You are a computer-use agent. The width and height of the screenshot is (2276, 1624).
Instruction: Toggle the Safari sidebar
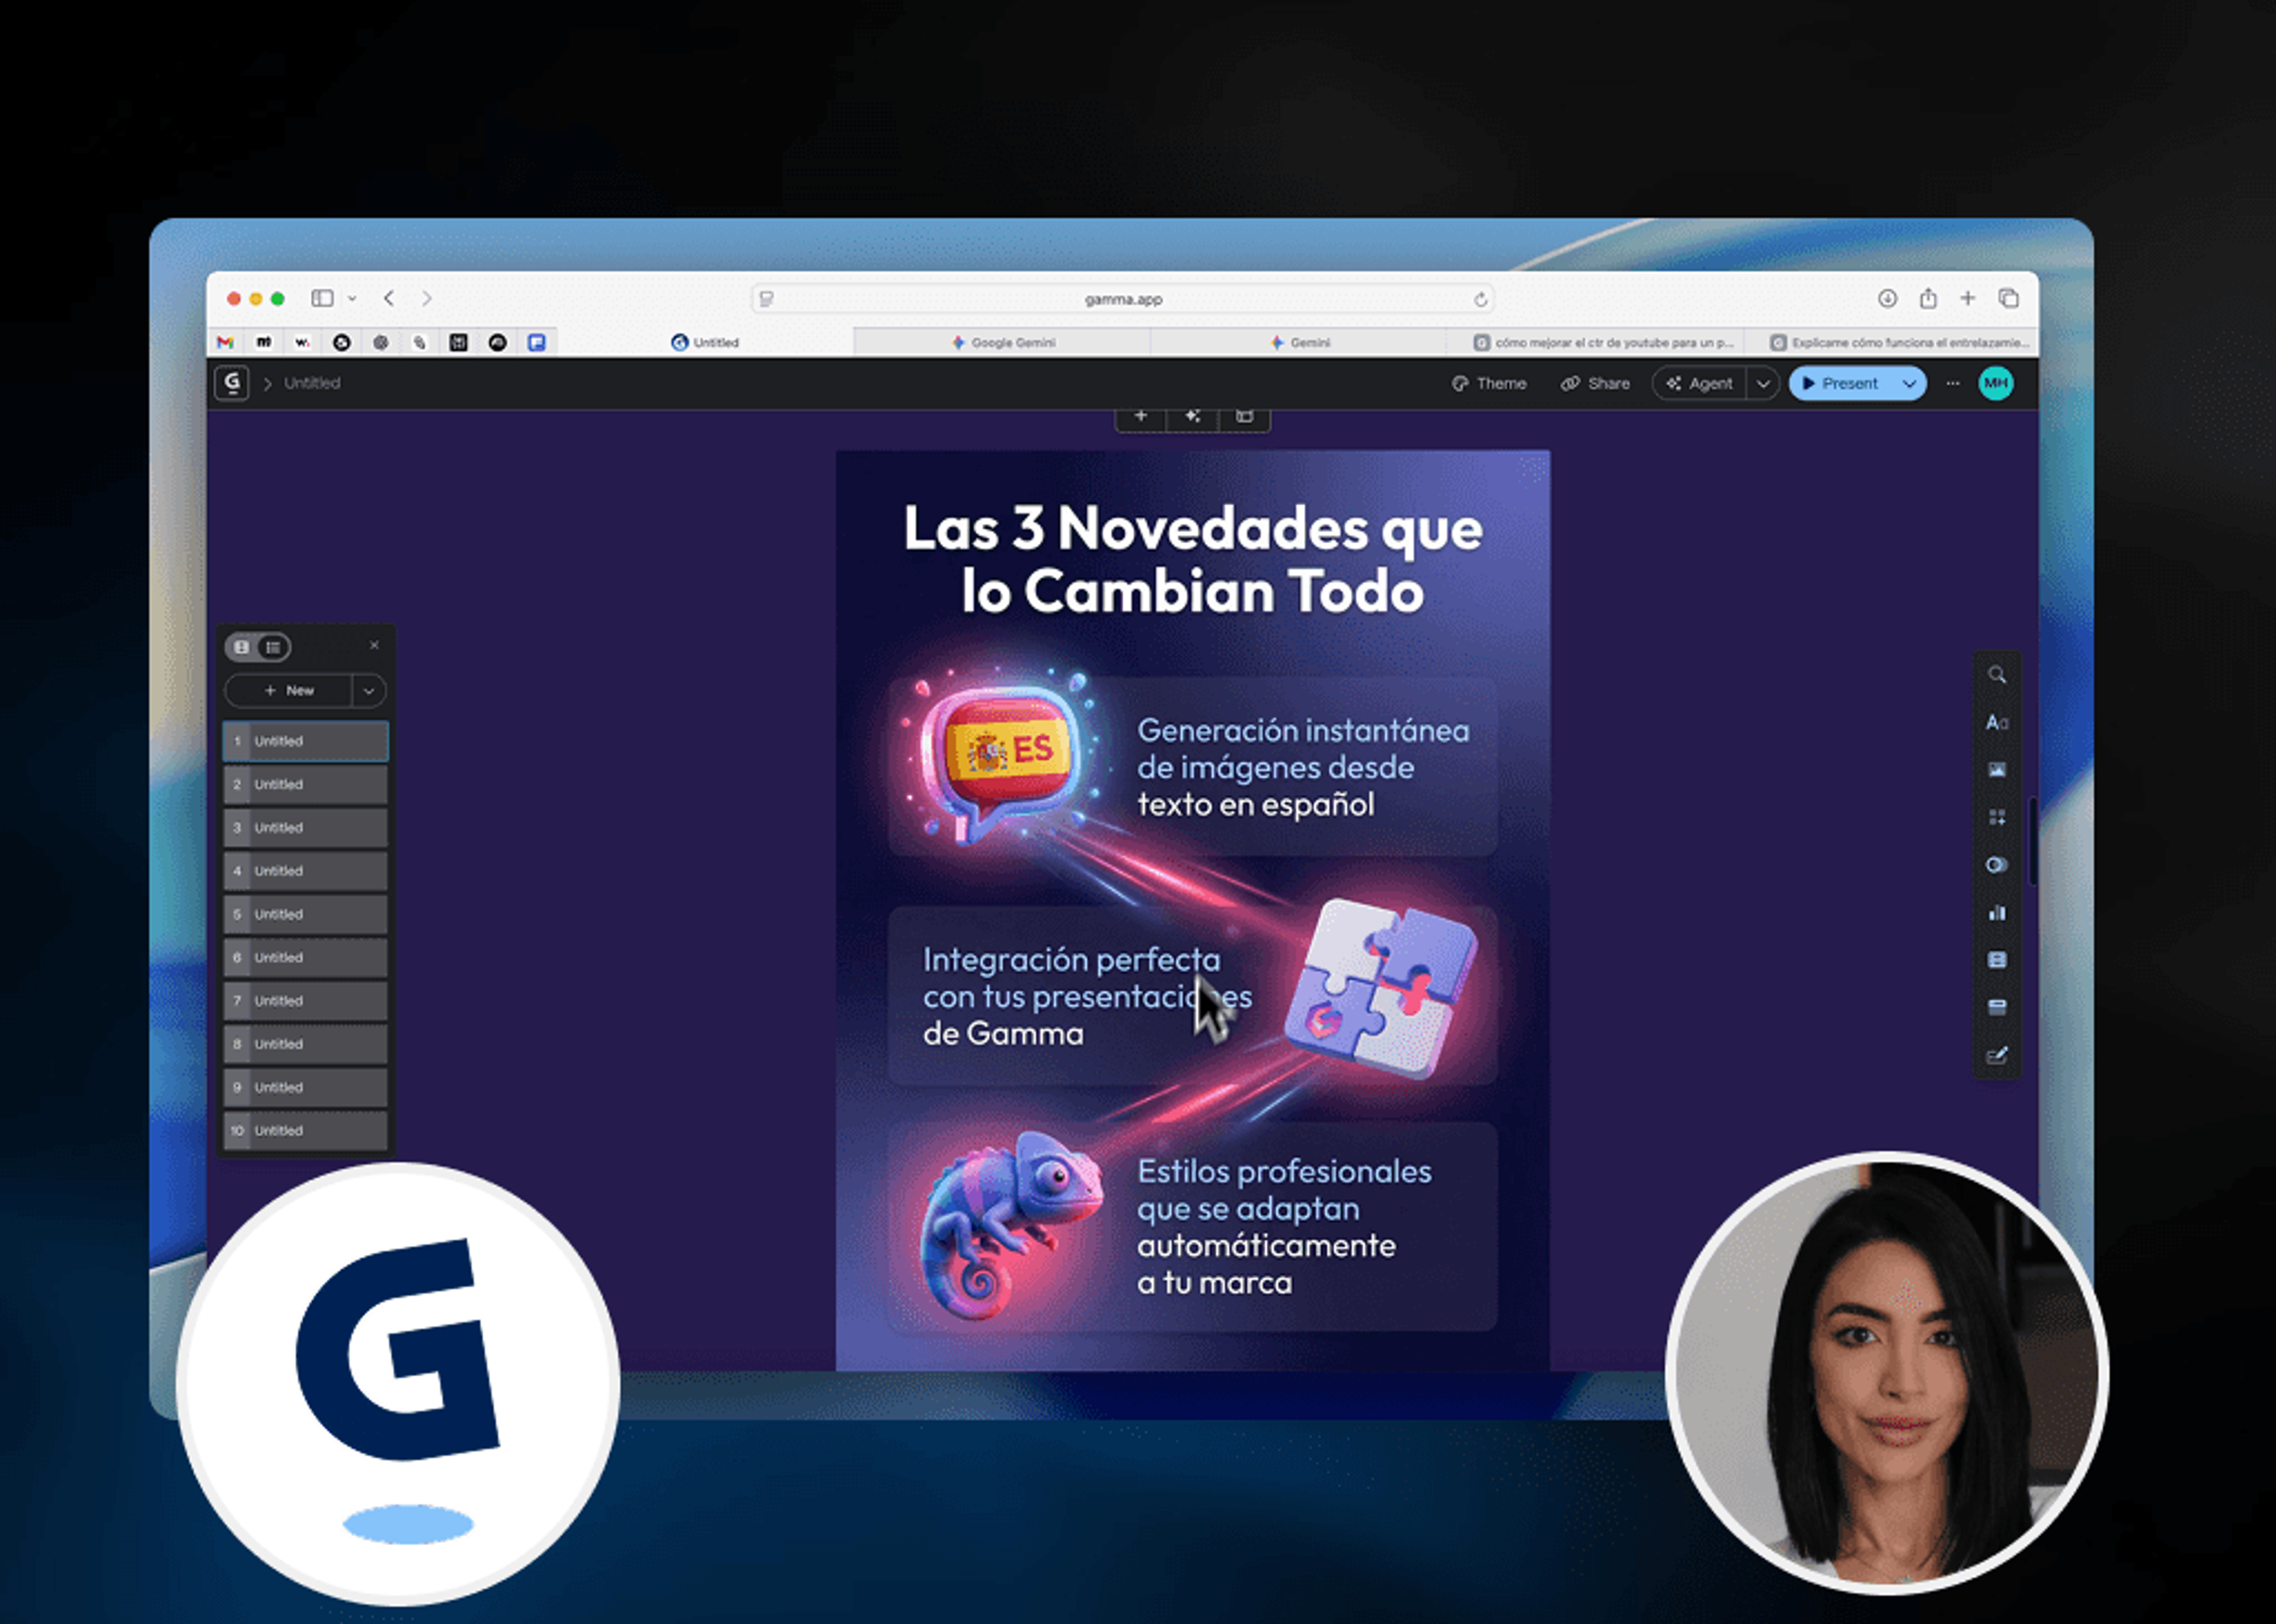click(322, 298)
